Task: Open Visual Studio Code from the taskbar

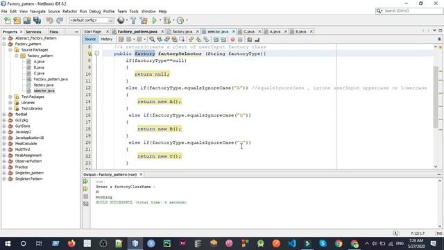Action: (292, 243)
